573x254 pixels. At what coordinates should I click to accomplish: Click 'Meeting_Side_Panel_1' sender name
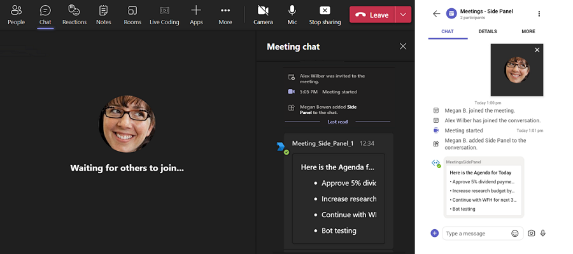pyautogui.click(x=323, y=143)
